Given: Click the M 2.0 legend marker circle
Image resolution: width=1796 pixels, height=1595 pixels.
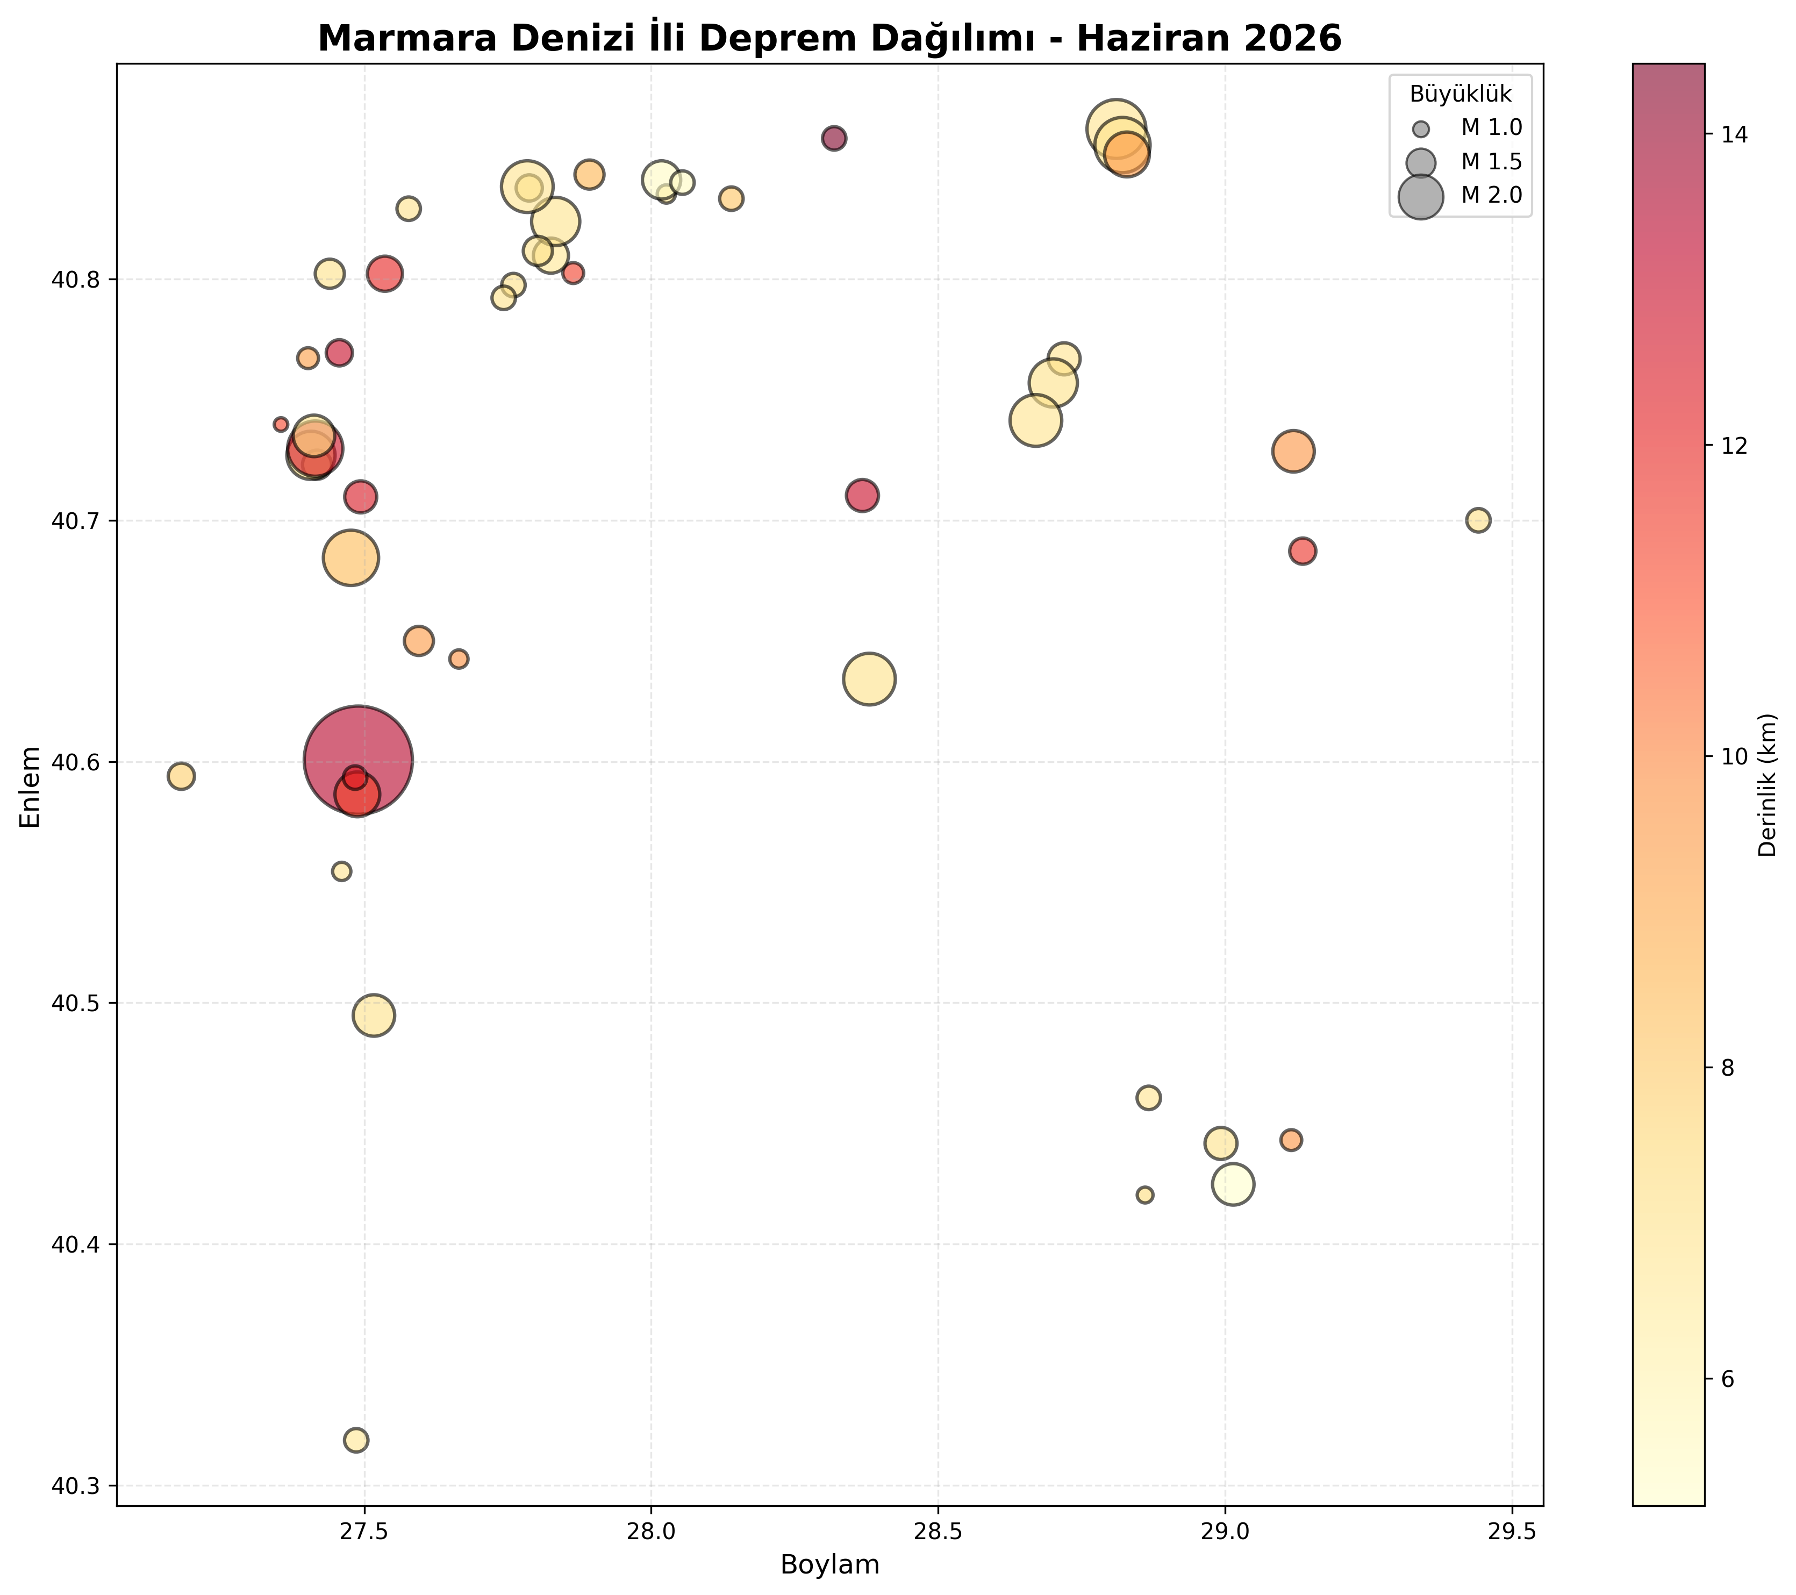Looking at the screenshot, I should (x=1421, y=196).
